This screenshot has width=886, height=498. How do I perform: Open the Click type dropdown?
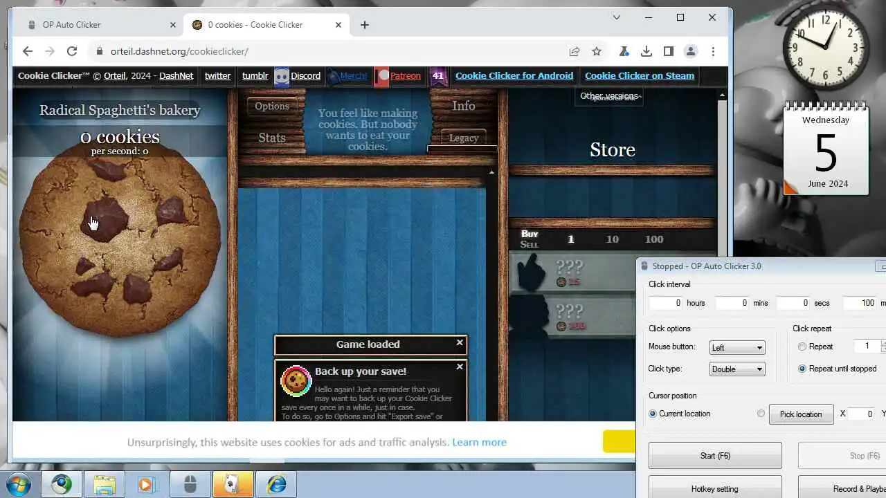tap(737, 369)
